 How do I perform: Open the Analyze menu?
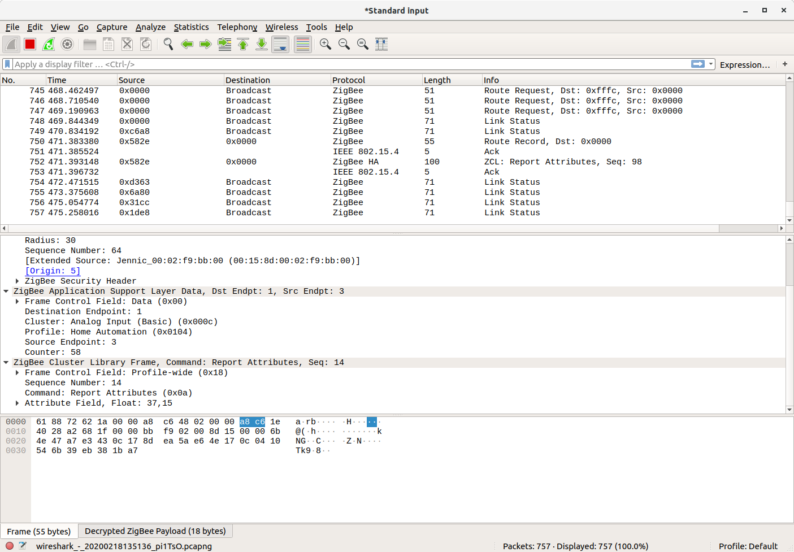[x=150, y=27]
